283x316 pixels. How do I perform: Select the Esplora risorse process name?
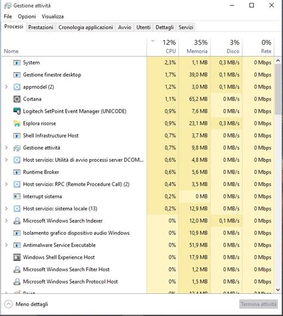39,123
